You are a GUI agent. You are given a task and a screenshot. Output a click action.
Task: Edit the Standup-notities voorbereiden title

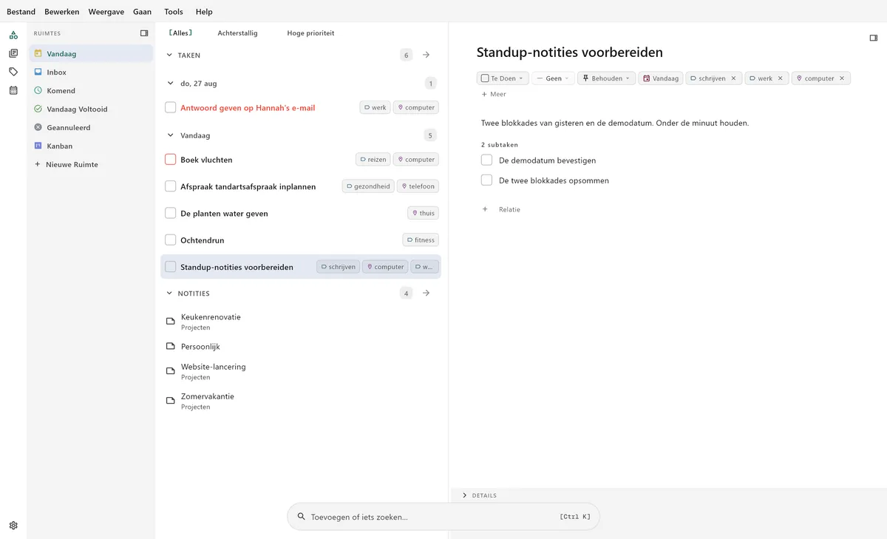coord(570,52)
